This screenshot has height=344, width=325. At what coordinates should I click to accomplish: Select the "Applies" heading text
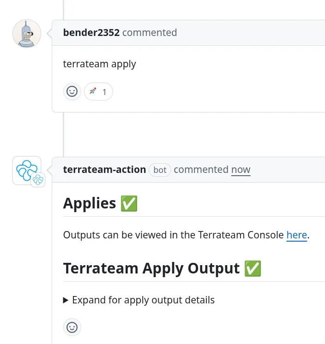pyautogui.click(x=90, y=203)
